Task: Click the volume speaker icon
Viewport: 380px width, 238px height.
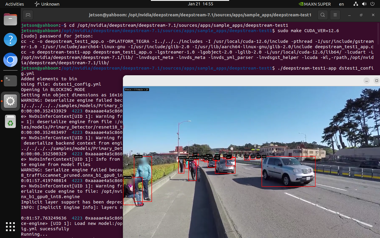Action: 364,4
